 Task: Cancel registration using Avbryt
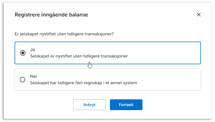tap(89, 105)
